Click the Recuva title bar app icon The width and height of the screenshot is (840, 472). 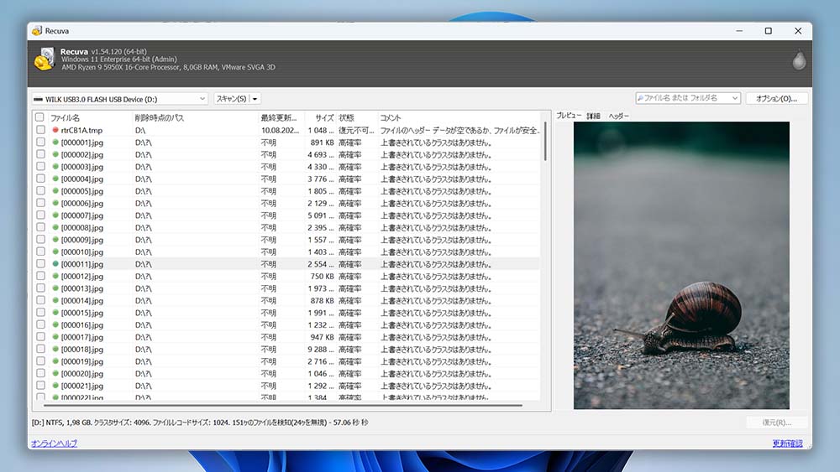tap(37, 30)
